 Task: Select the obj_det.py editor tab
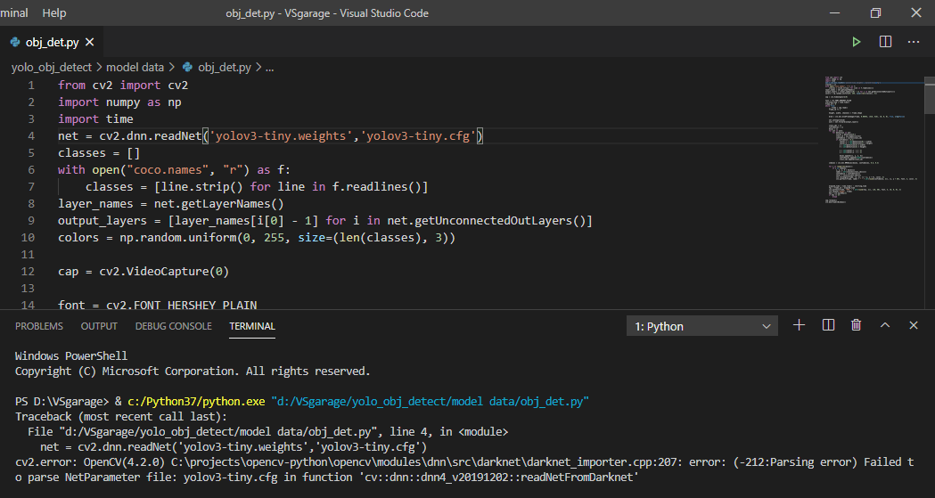pos(53,42)
